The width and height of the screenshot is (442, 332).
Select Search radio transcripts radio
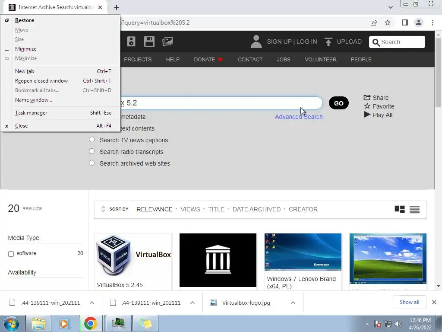(x=92, y=151)
